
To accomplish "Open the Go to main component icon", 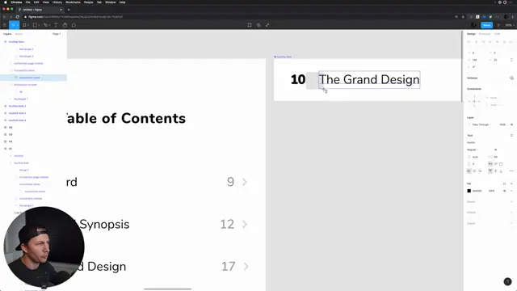I will point(511,78).
